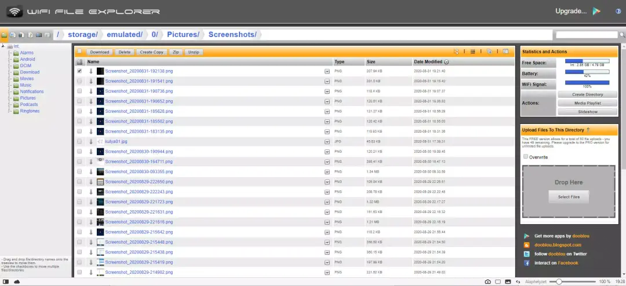Click the panel toggle icon in bottom-left status bar

click(6, 281)
